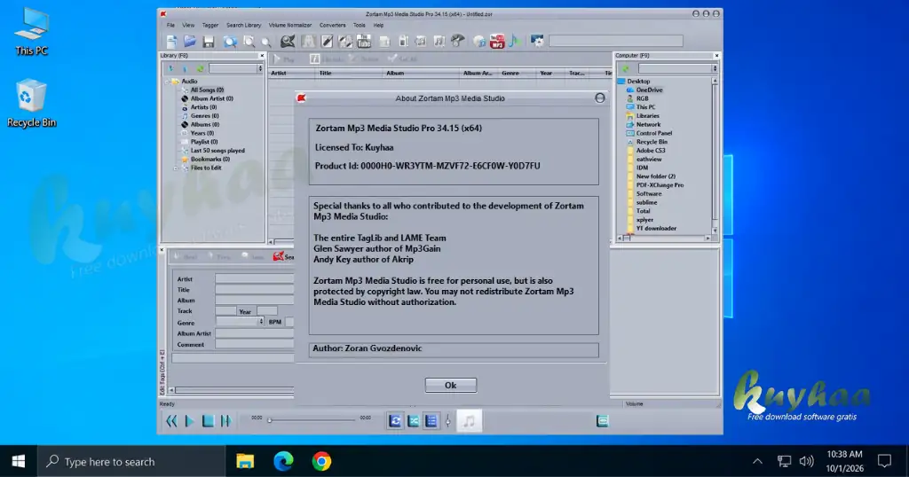Open the Help menu

(x=378, y=25)
